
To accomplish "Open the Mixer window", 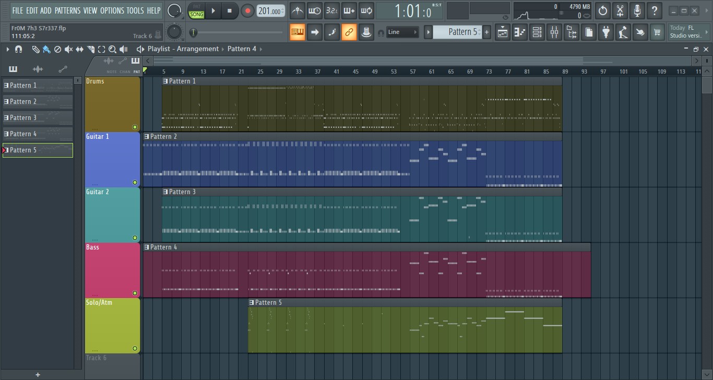I will pyautogui.click(x=554, y=32).
